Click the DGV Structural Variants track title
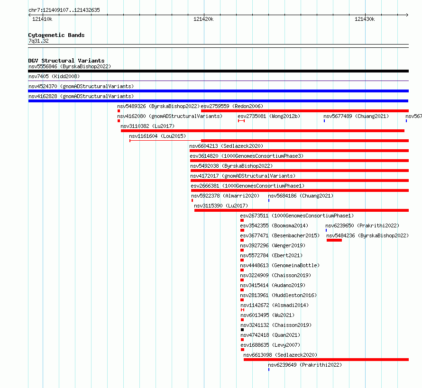422x388 pixels. 66,61
